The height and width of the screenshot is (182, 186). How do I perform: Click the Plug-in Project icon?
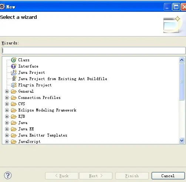click(14, 85)
